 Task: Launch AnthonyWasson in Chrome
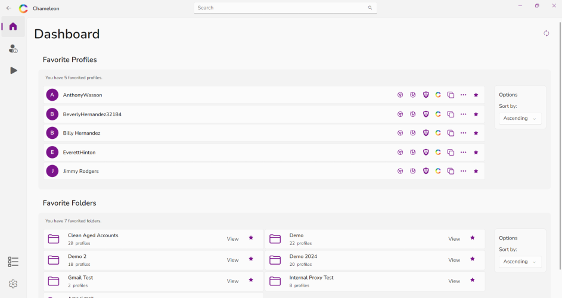400,95
